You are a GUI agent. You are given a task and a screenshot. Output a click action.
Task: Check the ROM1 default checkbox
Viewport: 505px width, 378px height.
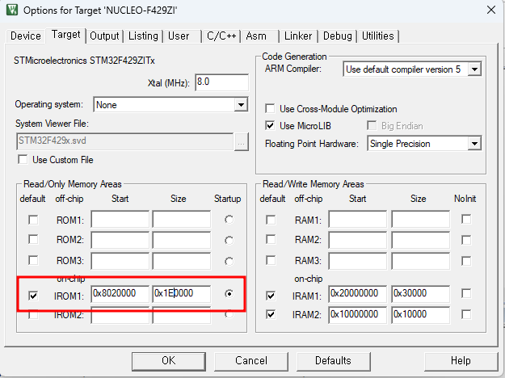pos(33,220)
